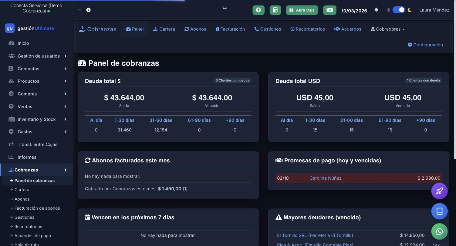Open Facturación de abonos submenu item

pyautogui.click(x=37, y=208)
